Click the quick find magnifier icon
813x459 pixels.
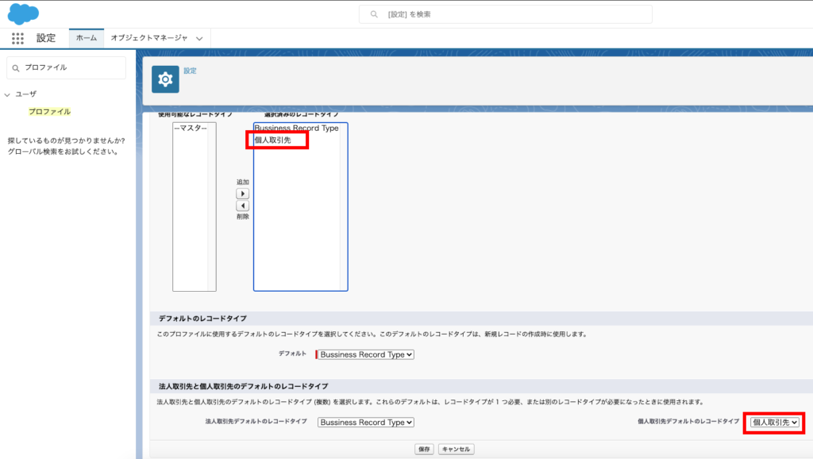click(x=16, y=68)
